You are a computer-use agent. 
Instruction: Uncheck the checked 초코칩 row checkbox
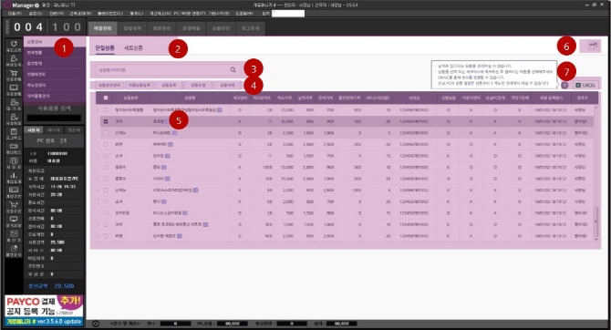[106, 121]
